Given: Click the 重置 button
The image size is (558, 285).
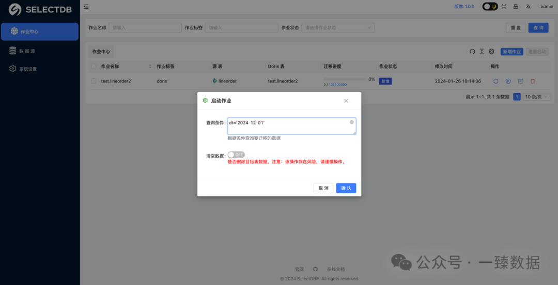Looking at the screenshot, I should click(x=516, y=28).
